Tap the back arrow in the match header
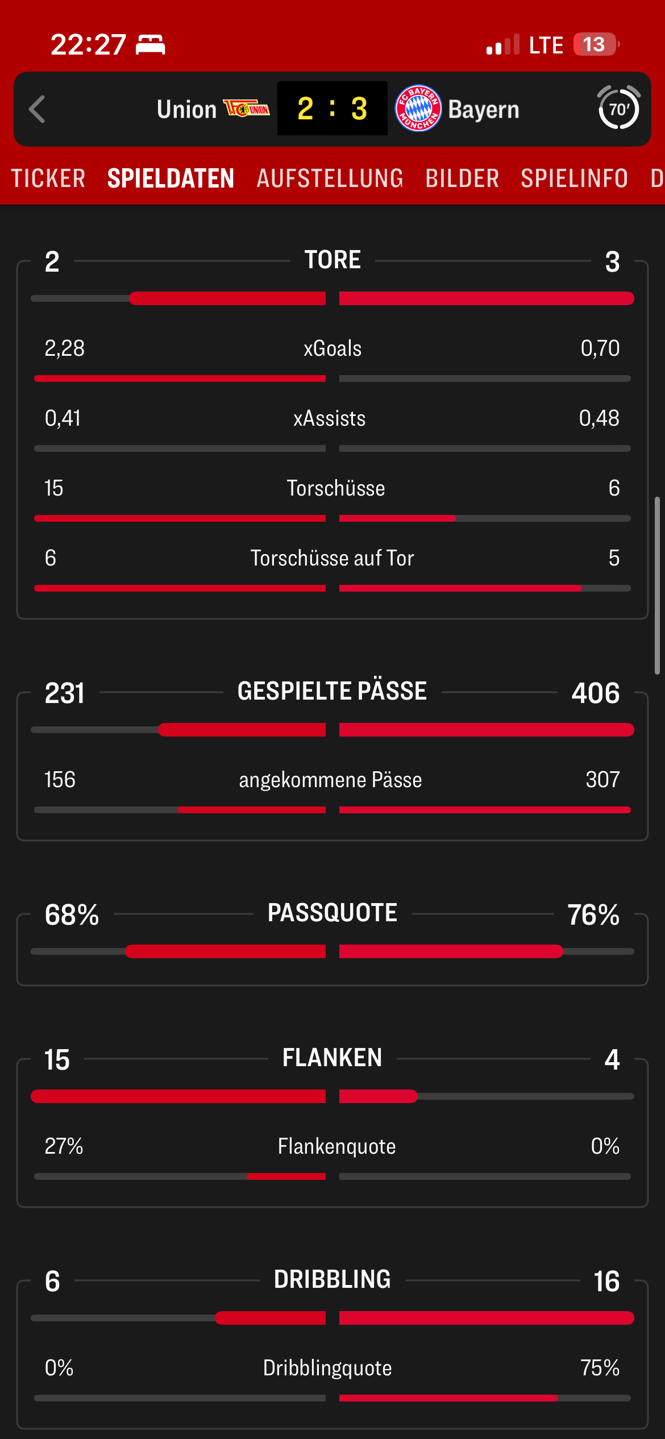This screenshot has height=1439, width=665. tap(38, 109)
